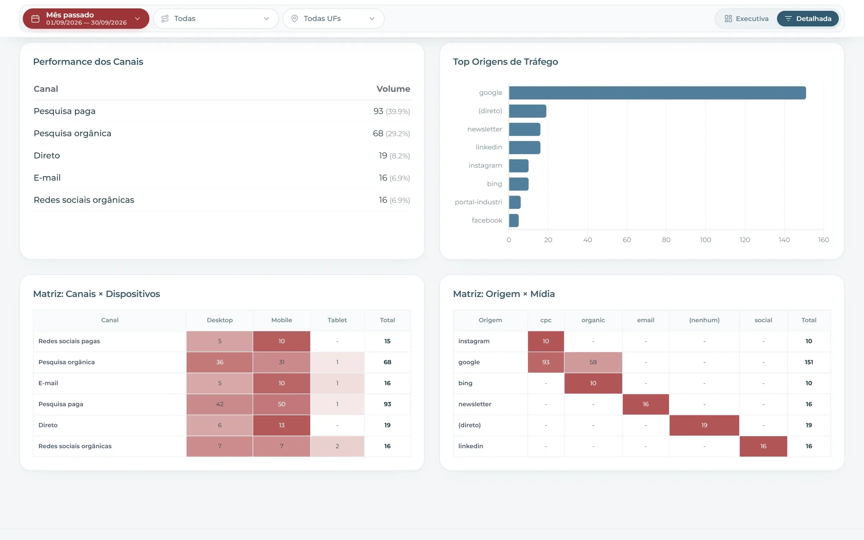Click google total value 151

click(809, 362)
